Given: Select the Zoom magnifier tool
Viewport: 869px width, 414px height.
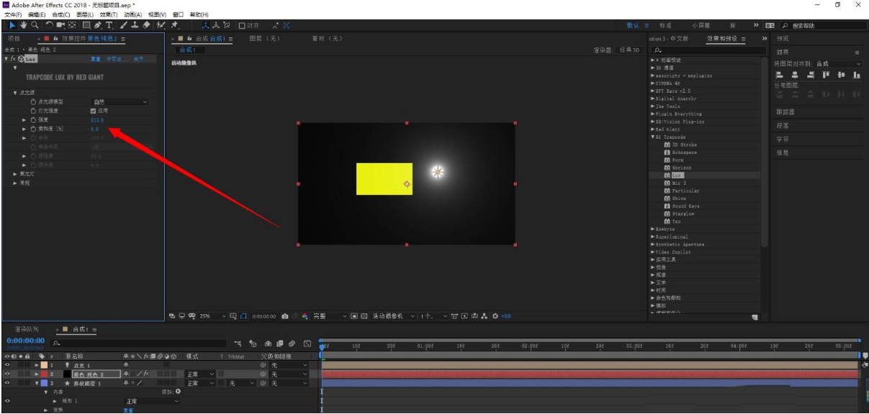Looking at the screenshot, I should point(35,25).
